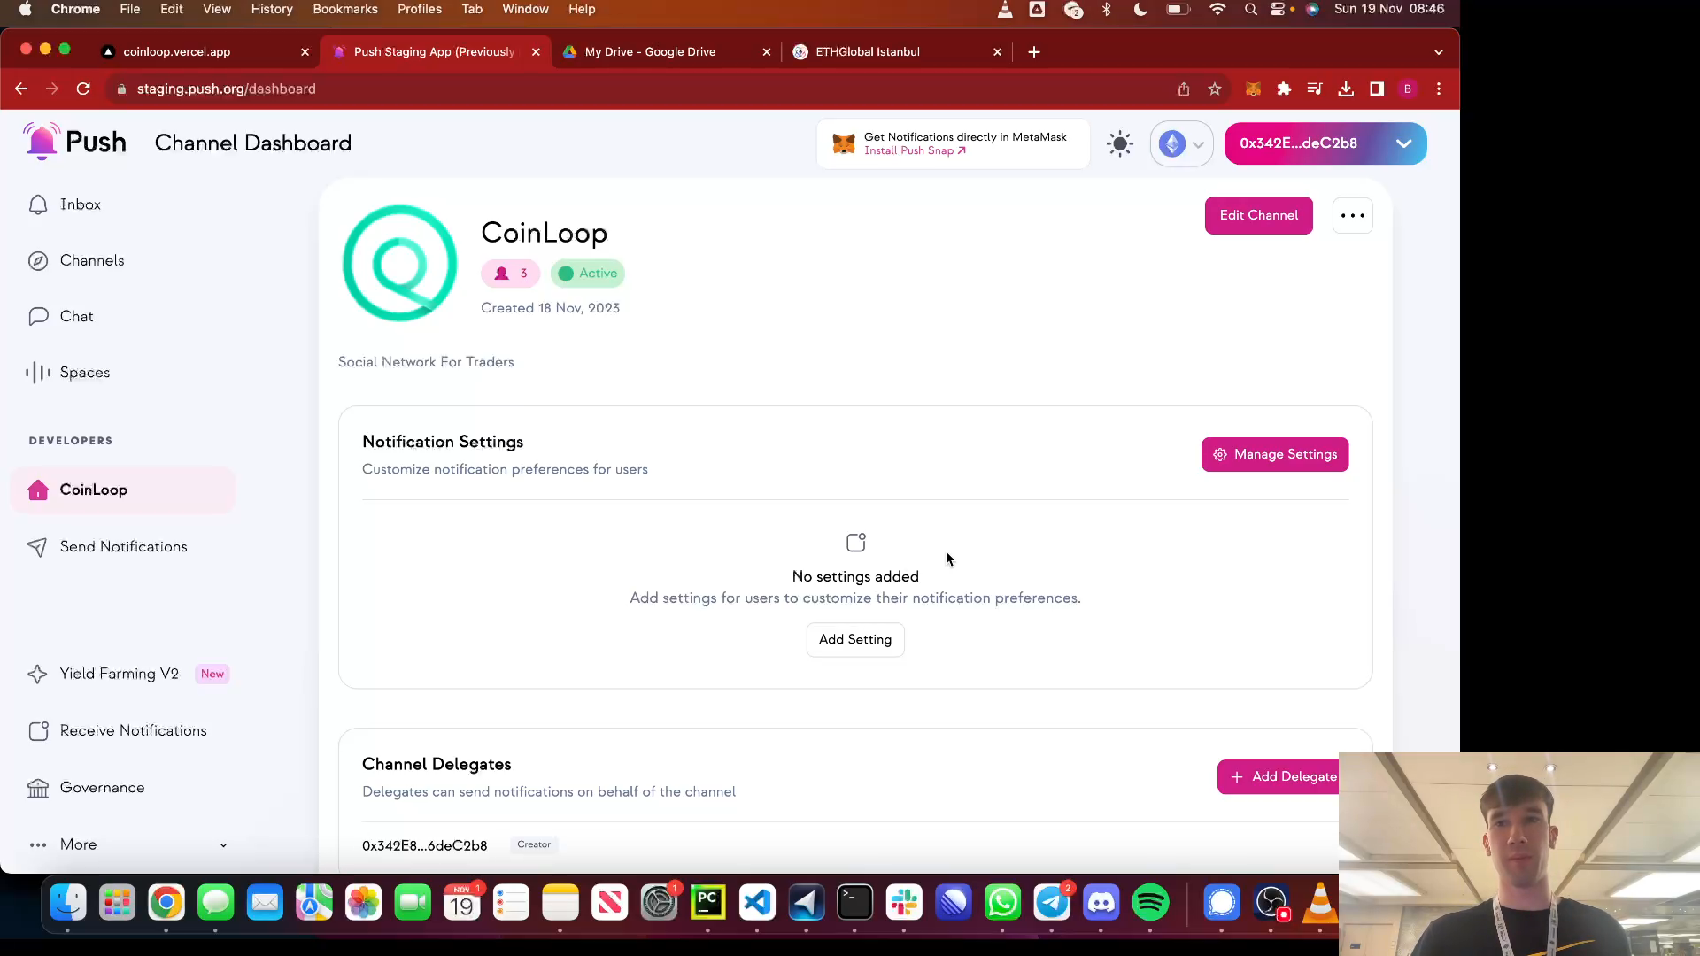Click the Manage Settings button
This screenshot has height=956, width=1700.
[1275, 455]
